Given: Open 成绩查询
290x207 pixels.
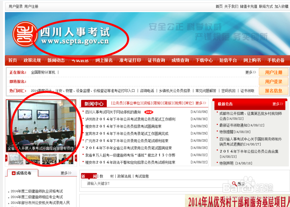Looking at the screenshot, I should pos(180,60).
